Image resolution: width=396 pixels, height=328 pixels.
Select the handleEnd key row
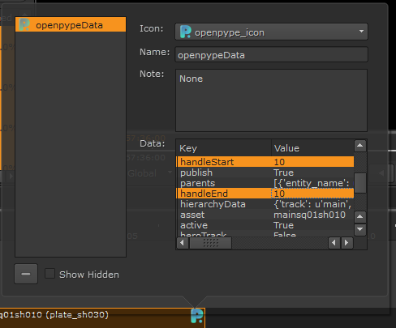pos(224,194)
